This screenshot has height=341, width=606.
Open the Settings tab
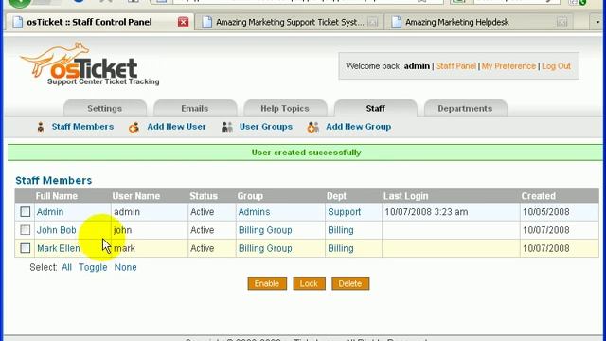click(x=105, y=108)
